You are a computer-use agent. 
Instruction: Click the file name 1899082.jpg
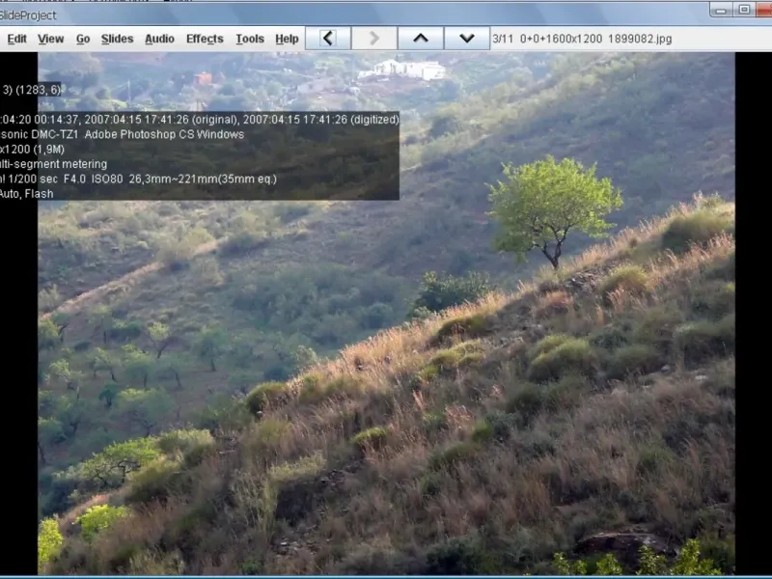[x=640, y=39]
